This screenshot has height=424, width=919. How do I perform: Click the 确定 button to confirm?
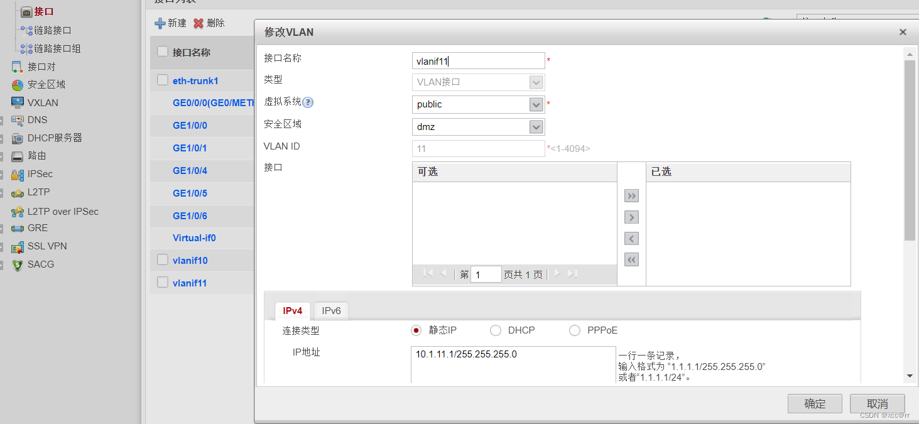tap(815, 403)
